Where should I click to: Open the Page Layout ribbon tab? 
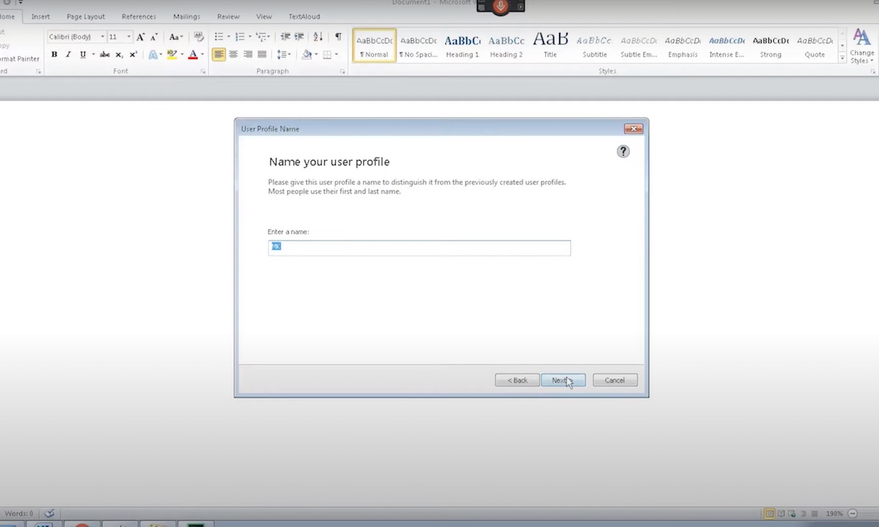click(86, 17)
